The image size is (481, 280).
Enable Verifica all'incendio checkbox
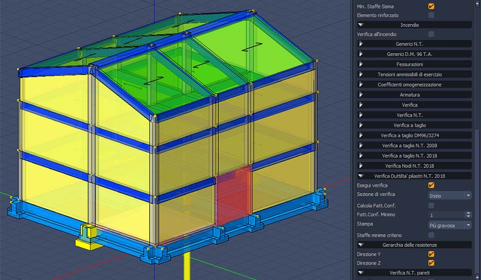(431, 34)
